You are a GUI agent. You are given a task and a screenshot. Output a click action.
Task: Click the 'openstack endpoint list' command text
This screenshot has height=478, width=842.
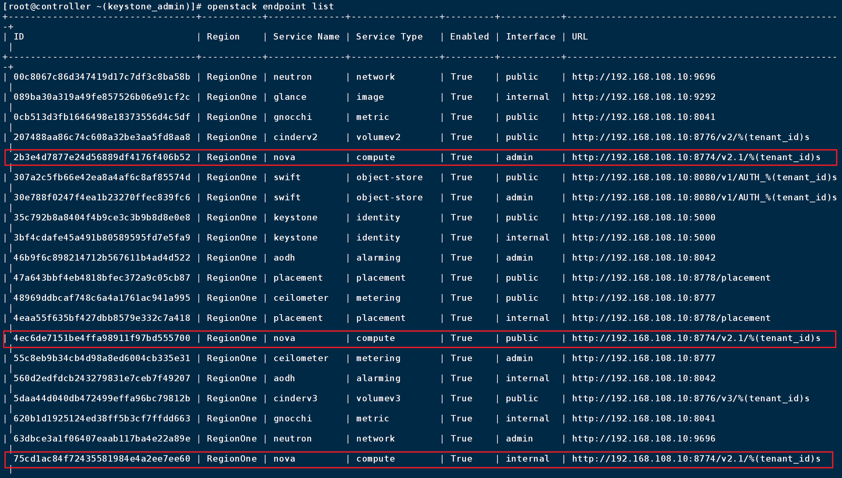(x=270, y=6)
